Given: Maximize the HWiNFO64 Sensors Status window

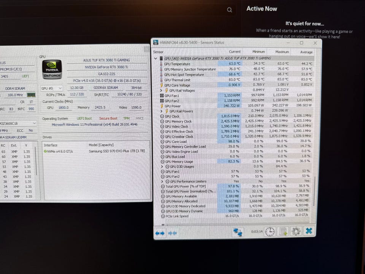Looking at the screenshot, I should pyautogui.click(x=302, y=43).
